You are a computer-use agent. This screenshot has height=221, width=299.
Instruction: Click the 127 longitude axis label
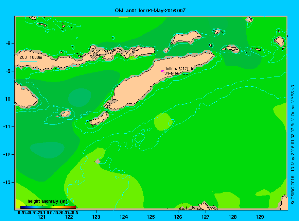click(205, 217)
